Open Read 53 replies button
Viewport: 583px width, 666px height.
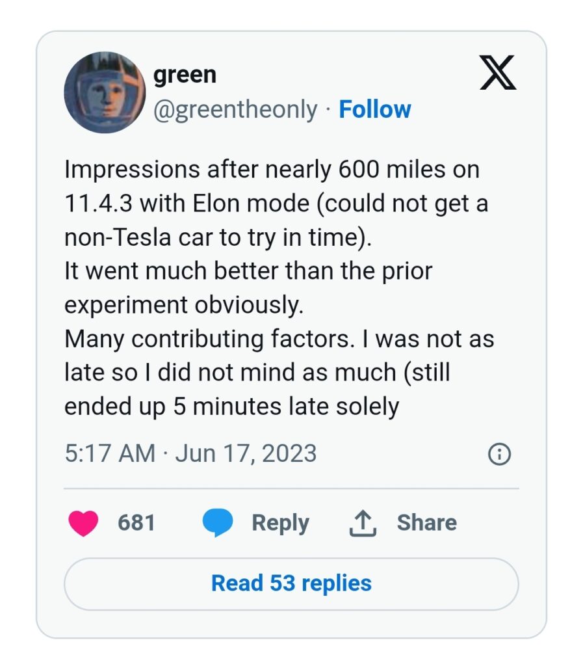tap(291, 583)
